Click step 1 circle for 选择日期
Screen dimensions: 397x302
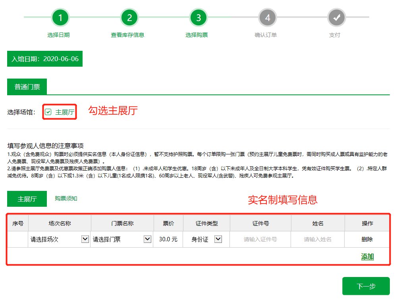60,17
